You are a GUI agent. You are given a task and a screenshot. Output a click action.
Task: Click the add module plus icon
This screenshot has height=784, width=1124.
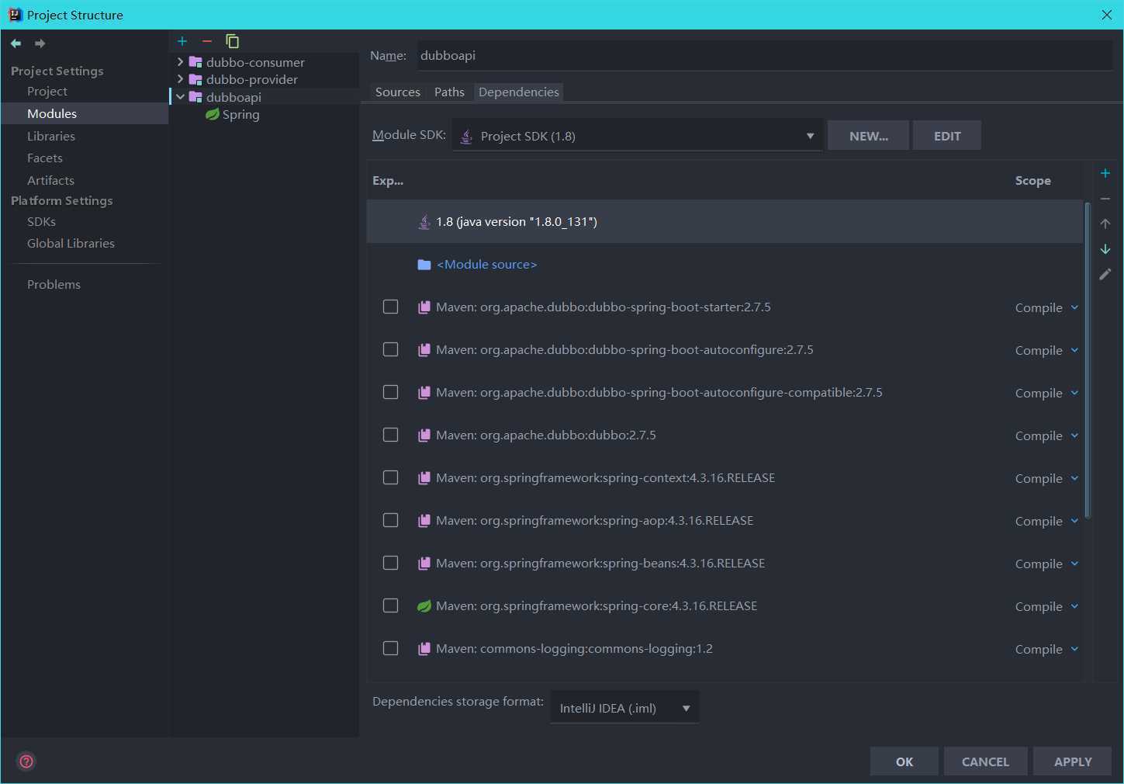click(x=182, y=41)
